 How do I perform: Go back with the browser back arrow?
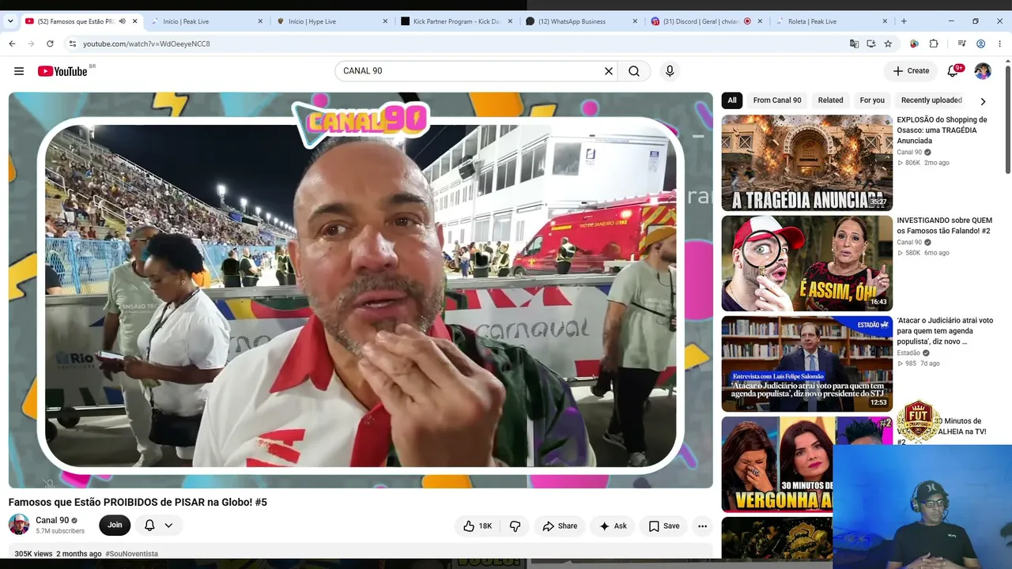pyautogui.click(x=12, y=43)
